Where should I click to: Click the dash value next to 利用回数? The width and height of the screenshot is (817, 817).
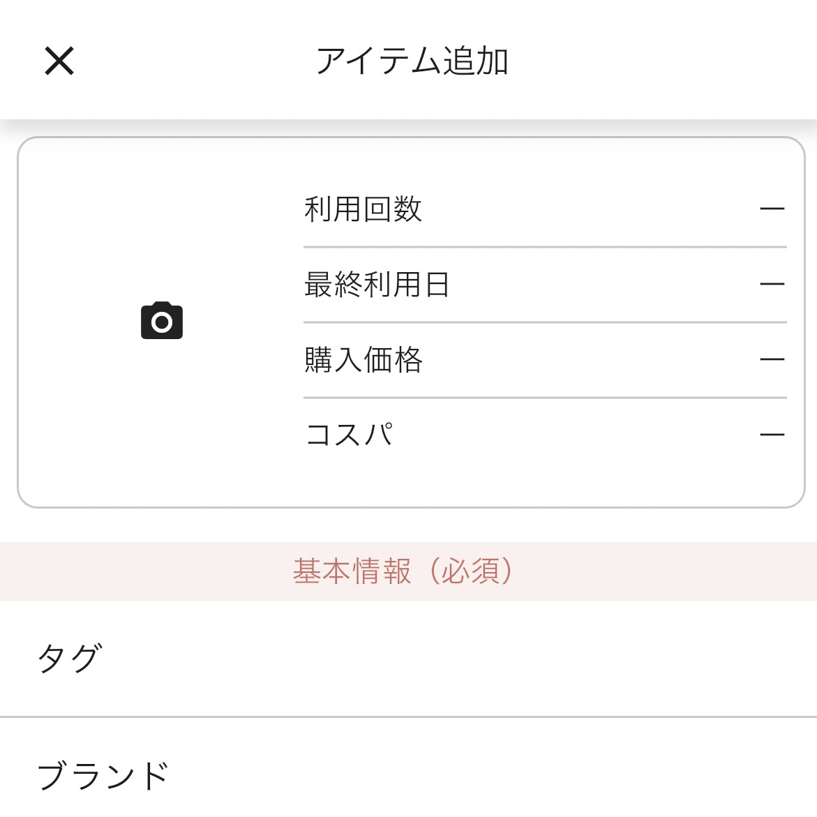point(772,207)
